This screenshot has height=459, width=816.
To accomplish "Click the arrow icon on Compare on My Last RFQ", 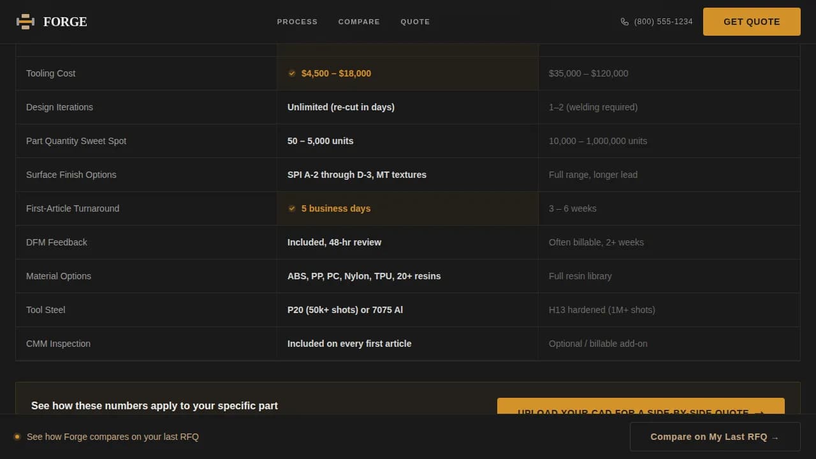I will (775, 437).
